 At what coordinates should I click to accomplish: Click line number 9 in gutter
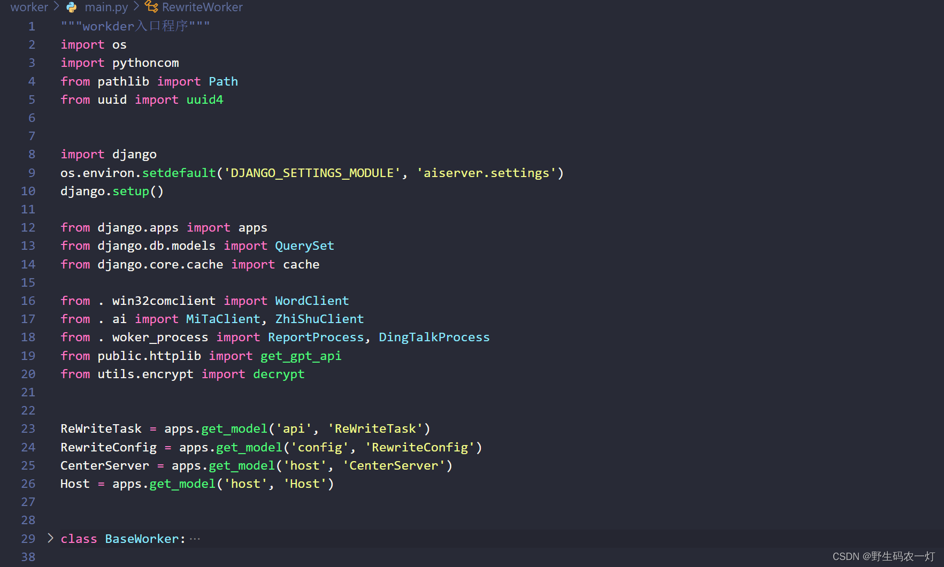point(32,173)
